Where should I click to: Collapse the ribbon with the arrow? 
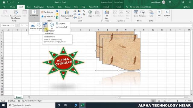191,21
